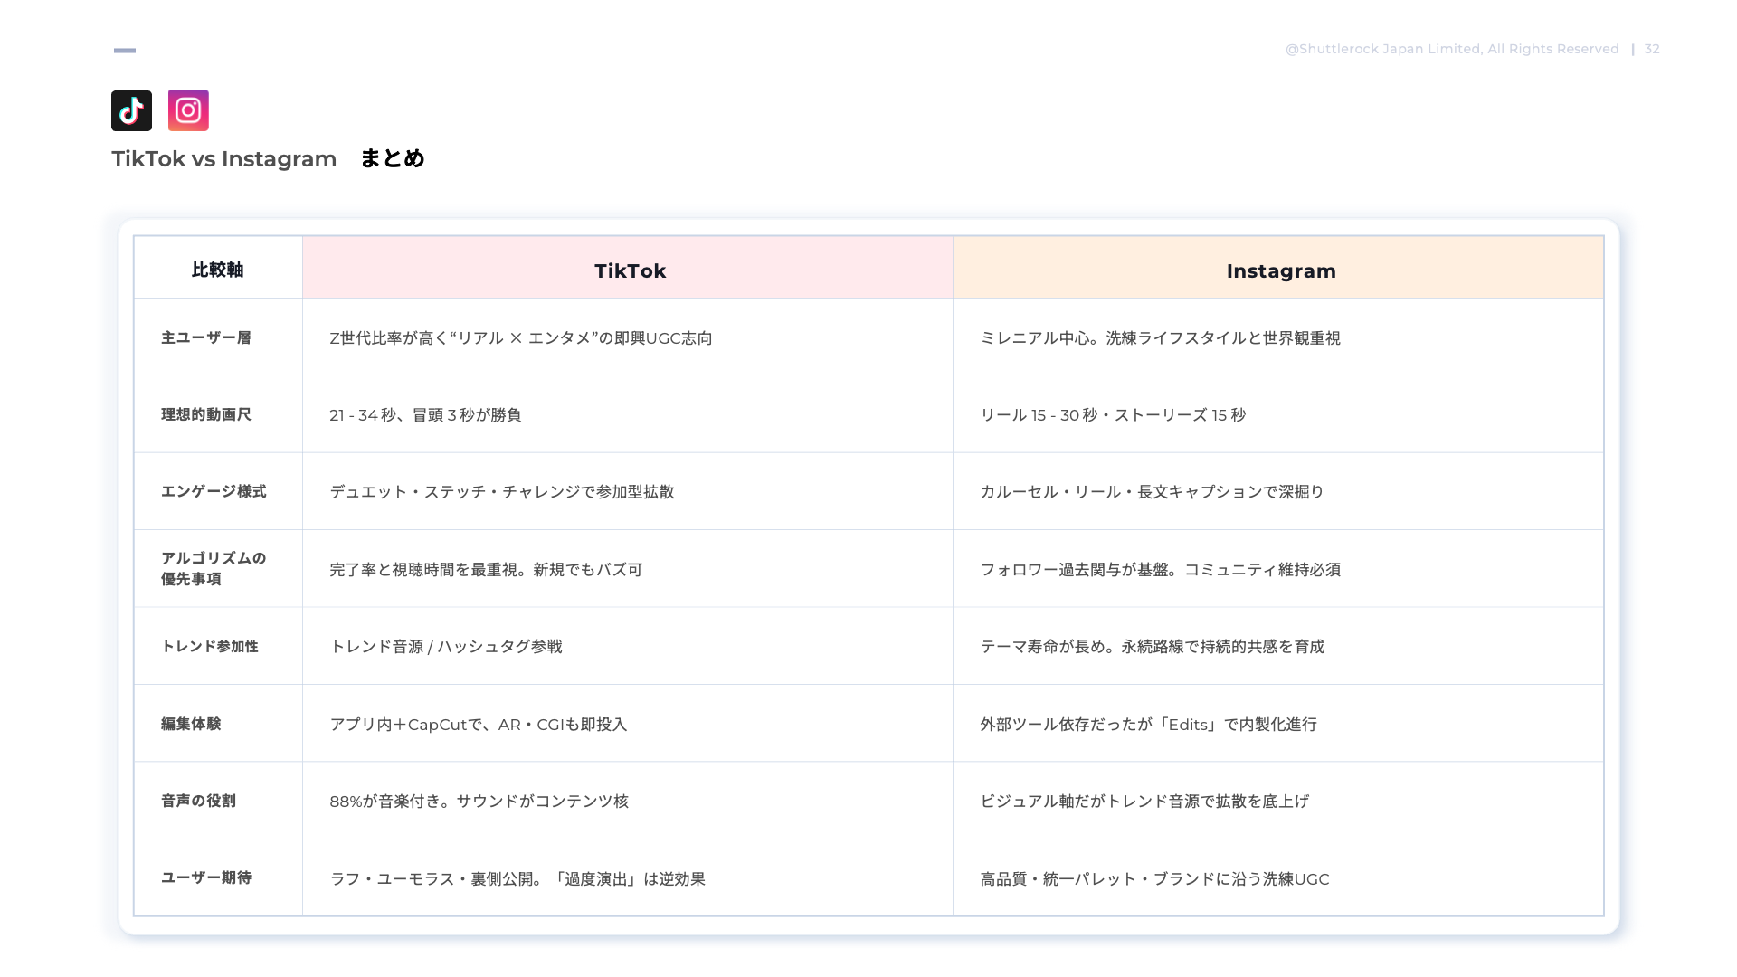Click Instagram cell mentioning Edits 内製化

click(x=1148, y=725)
